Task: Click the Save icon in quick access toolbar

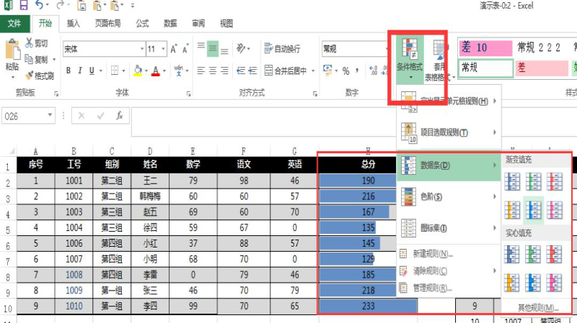Action: click(x=24, y=6)
